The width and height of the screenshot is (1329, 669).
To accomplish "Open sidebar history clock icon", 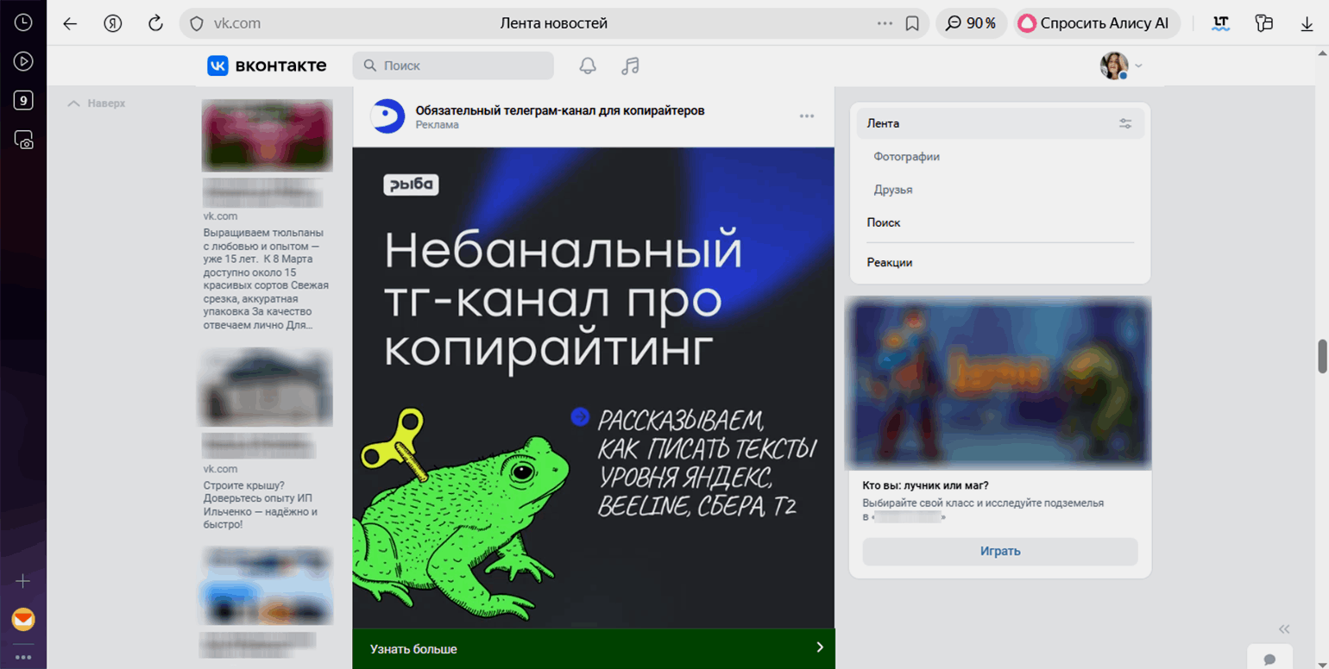I will point(23,22).
